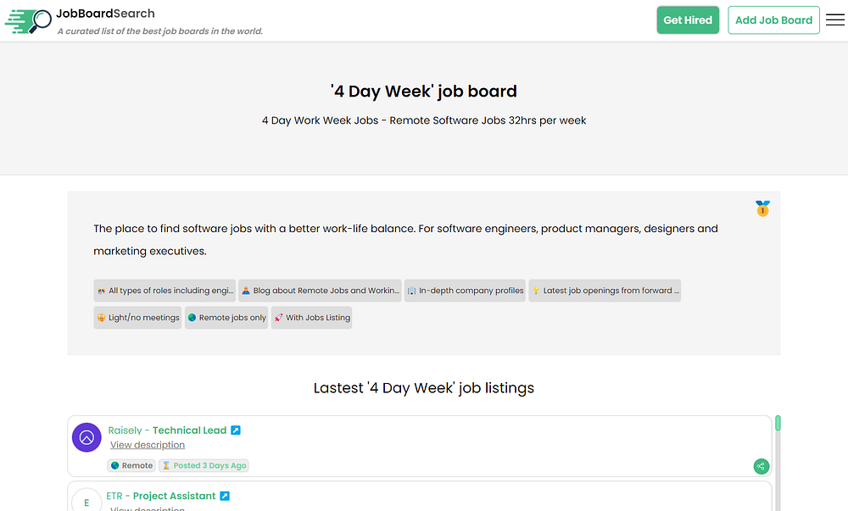Screen dimensions: 848x511
Task: Click the ETR company avatar
Action: tap(86, 502)
